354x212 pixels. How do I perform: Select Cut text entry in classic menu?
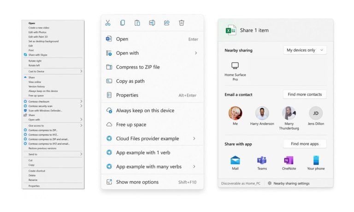point(30,160)
